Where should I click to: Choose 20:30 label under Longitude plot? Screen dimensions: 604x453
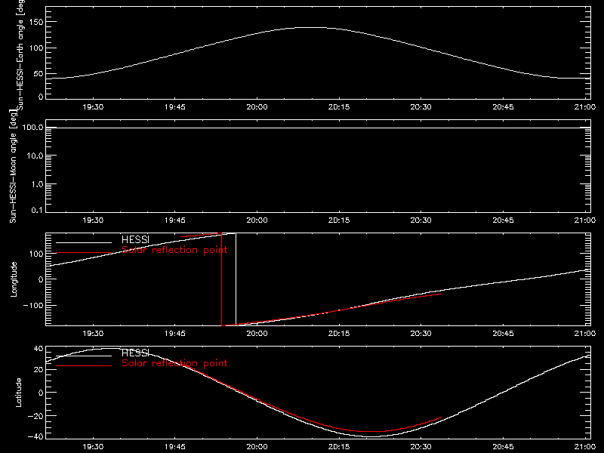point(421,334)
